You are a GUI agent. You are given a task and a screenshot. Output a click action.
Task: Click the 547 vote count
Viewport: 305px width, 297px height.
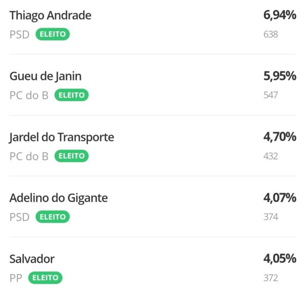(271, 95)
